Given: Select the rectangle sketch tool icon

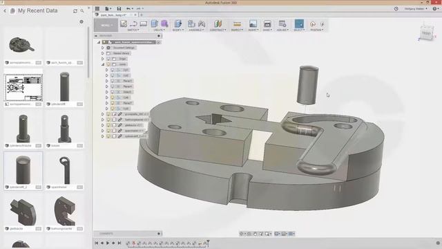Looking at the screenshot, I should (x=144, y=24).
